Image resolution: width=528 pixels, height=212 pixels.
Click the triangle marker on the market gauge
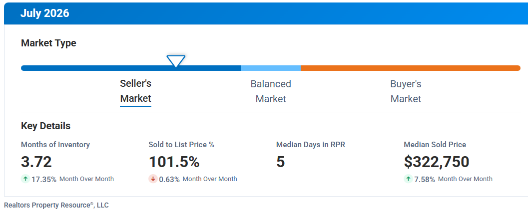(176, 61)
